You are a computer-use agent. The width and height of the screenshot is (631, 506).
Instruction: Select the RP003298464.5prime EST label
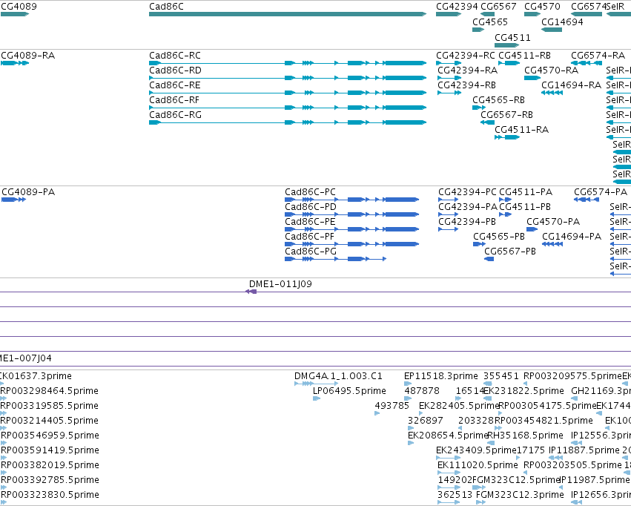click(50, 391)
